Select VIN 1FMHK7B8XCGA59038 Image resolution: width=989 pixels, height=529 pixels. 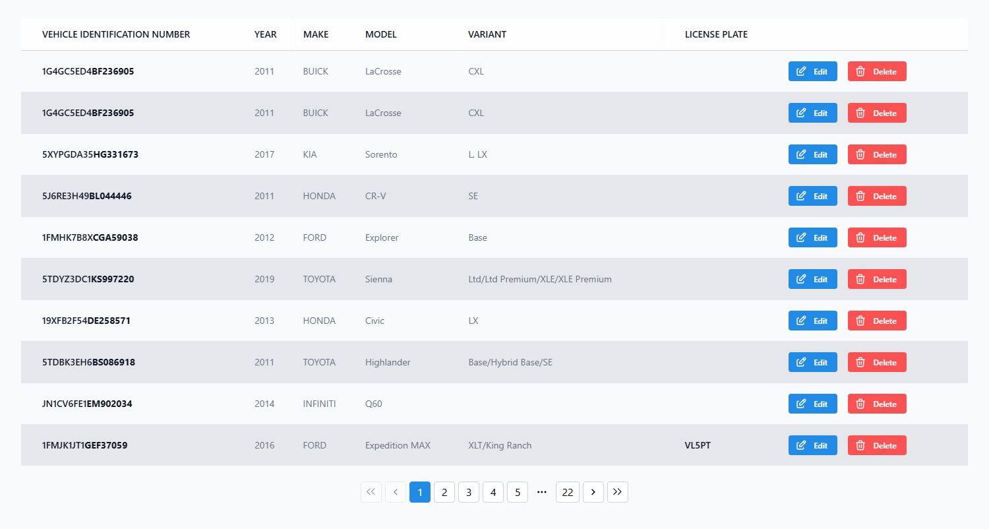(x=90, y=237)
